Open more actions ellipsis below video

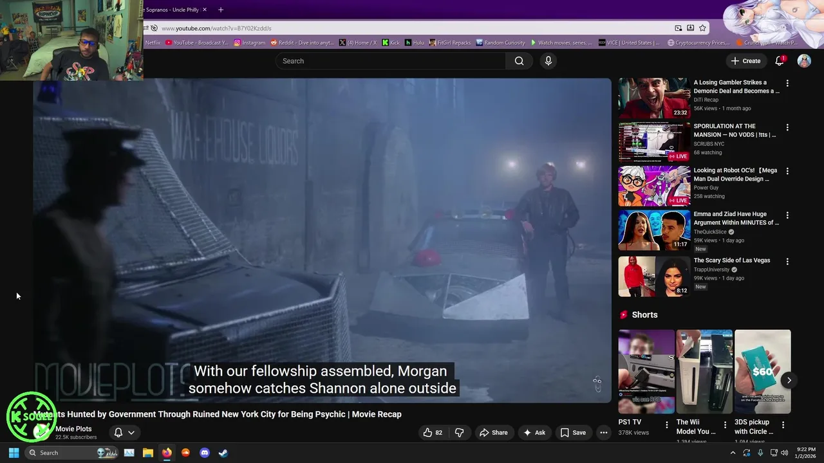[x=603, y=433]
